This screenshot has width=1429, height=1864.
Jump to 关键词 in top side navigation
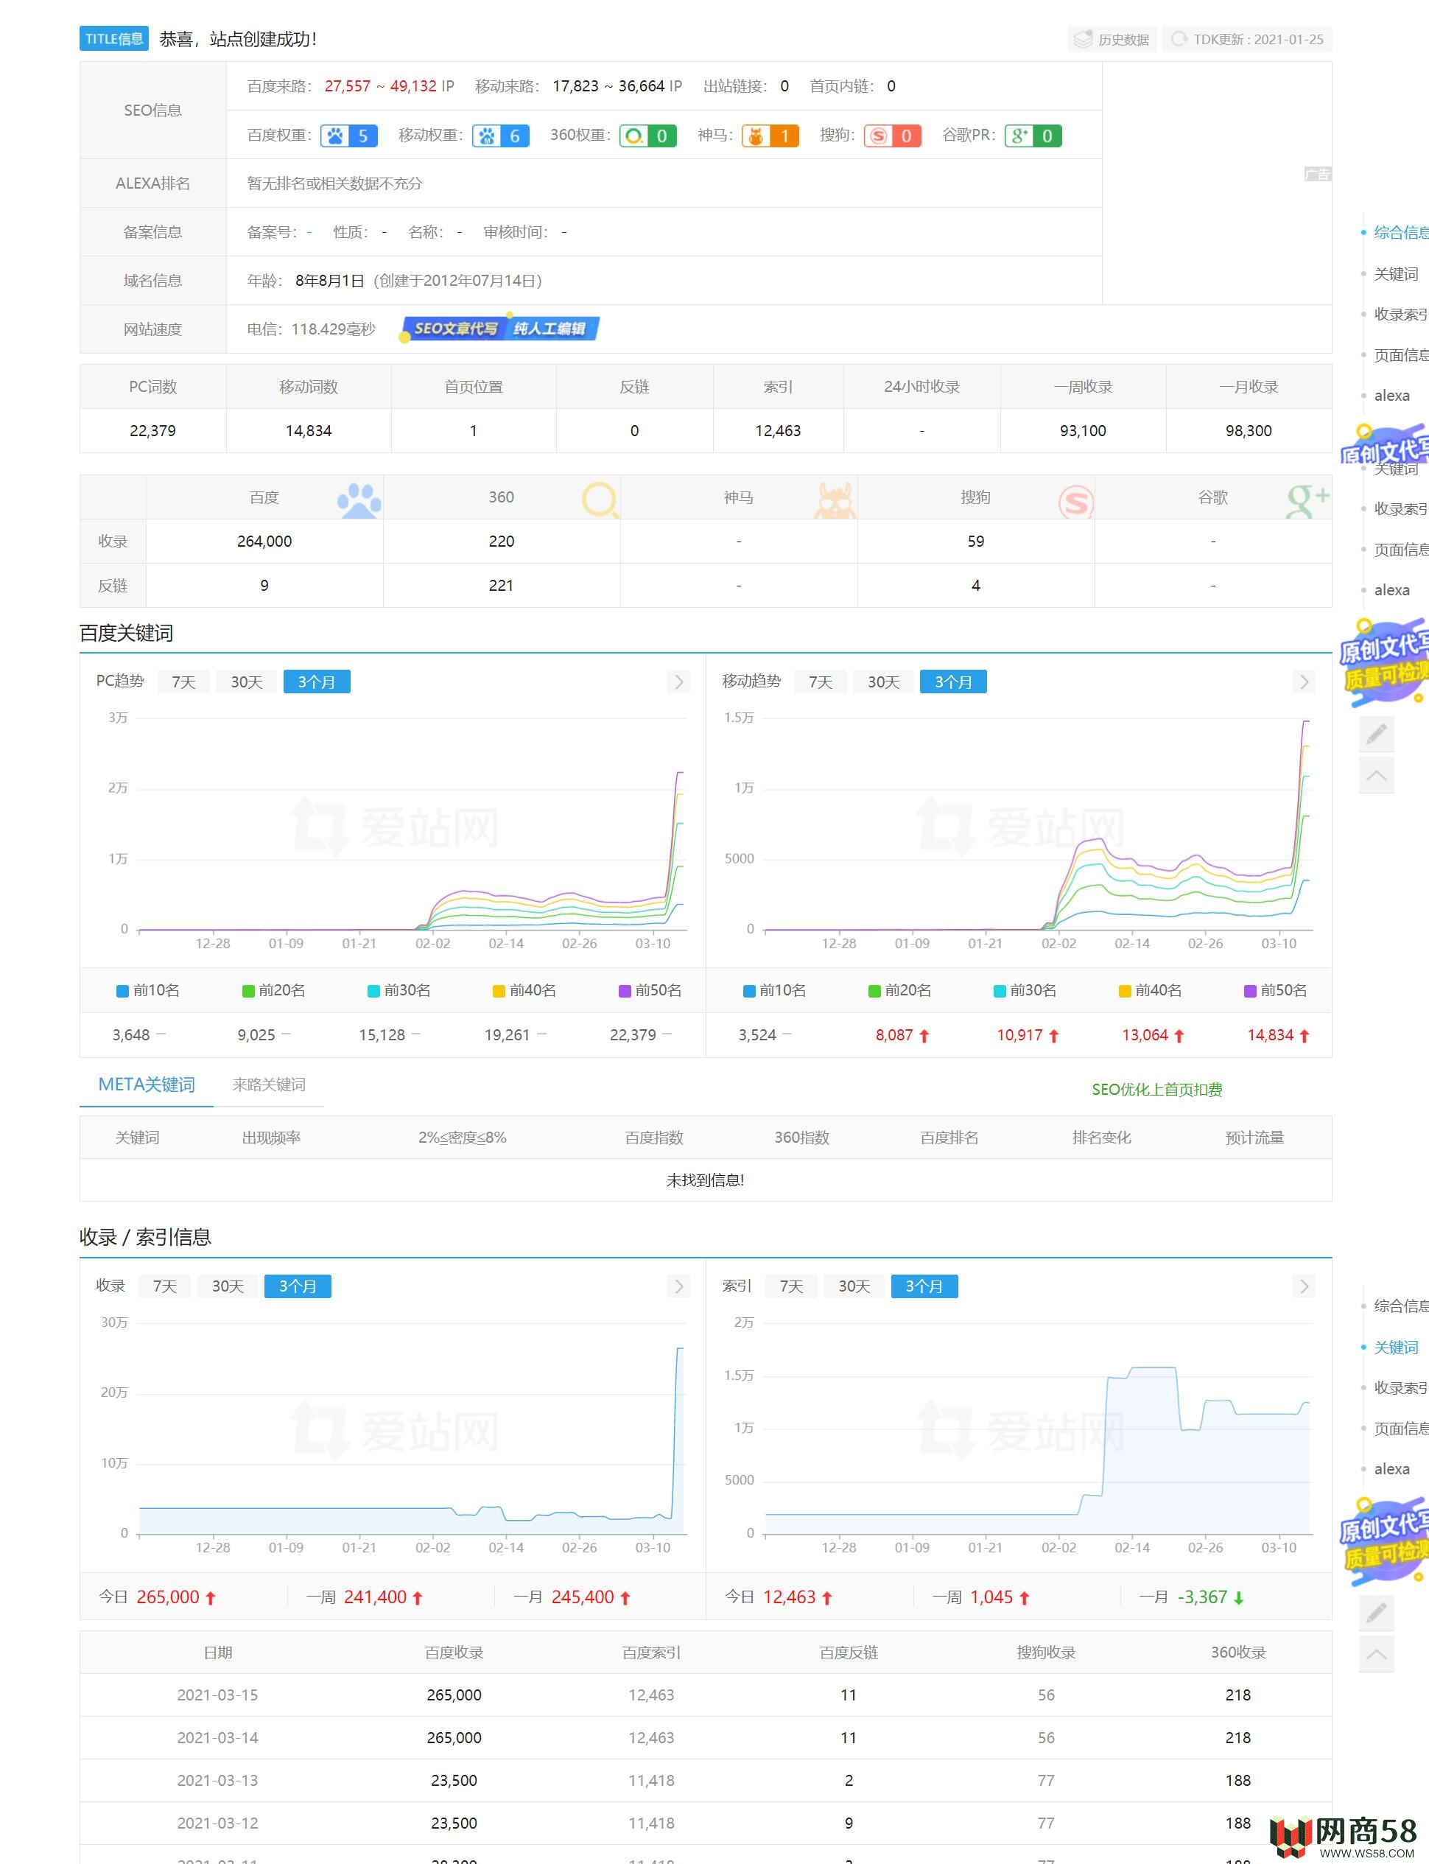1396,274
